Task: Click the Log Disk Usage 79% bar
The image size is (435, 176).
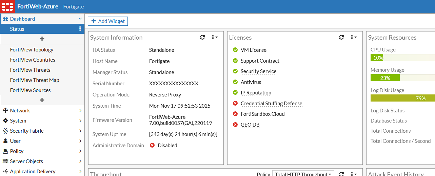Action: coord(403,98)
